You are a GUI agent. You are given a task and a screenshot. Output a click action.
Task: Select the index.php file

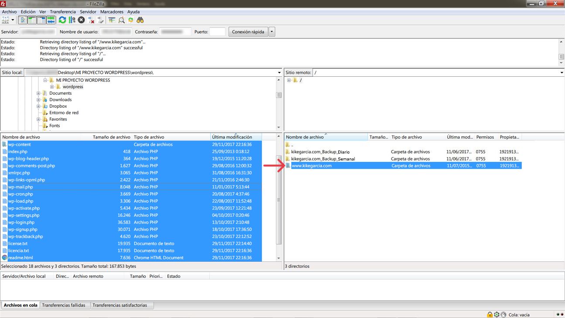tap(131, 151)
